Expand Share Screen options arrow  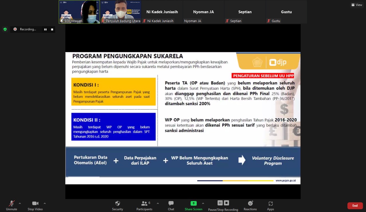point(203,203)
